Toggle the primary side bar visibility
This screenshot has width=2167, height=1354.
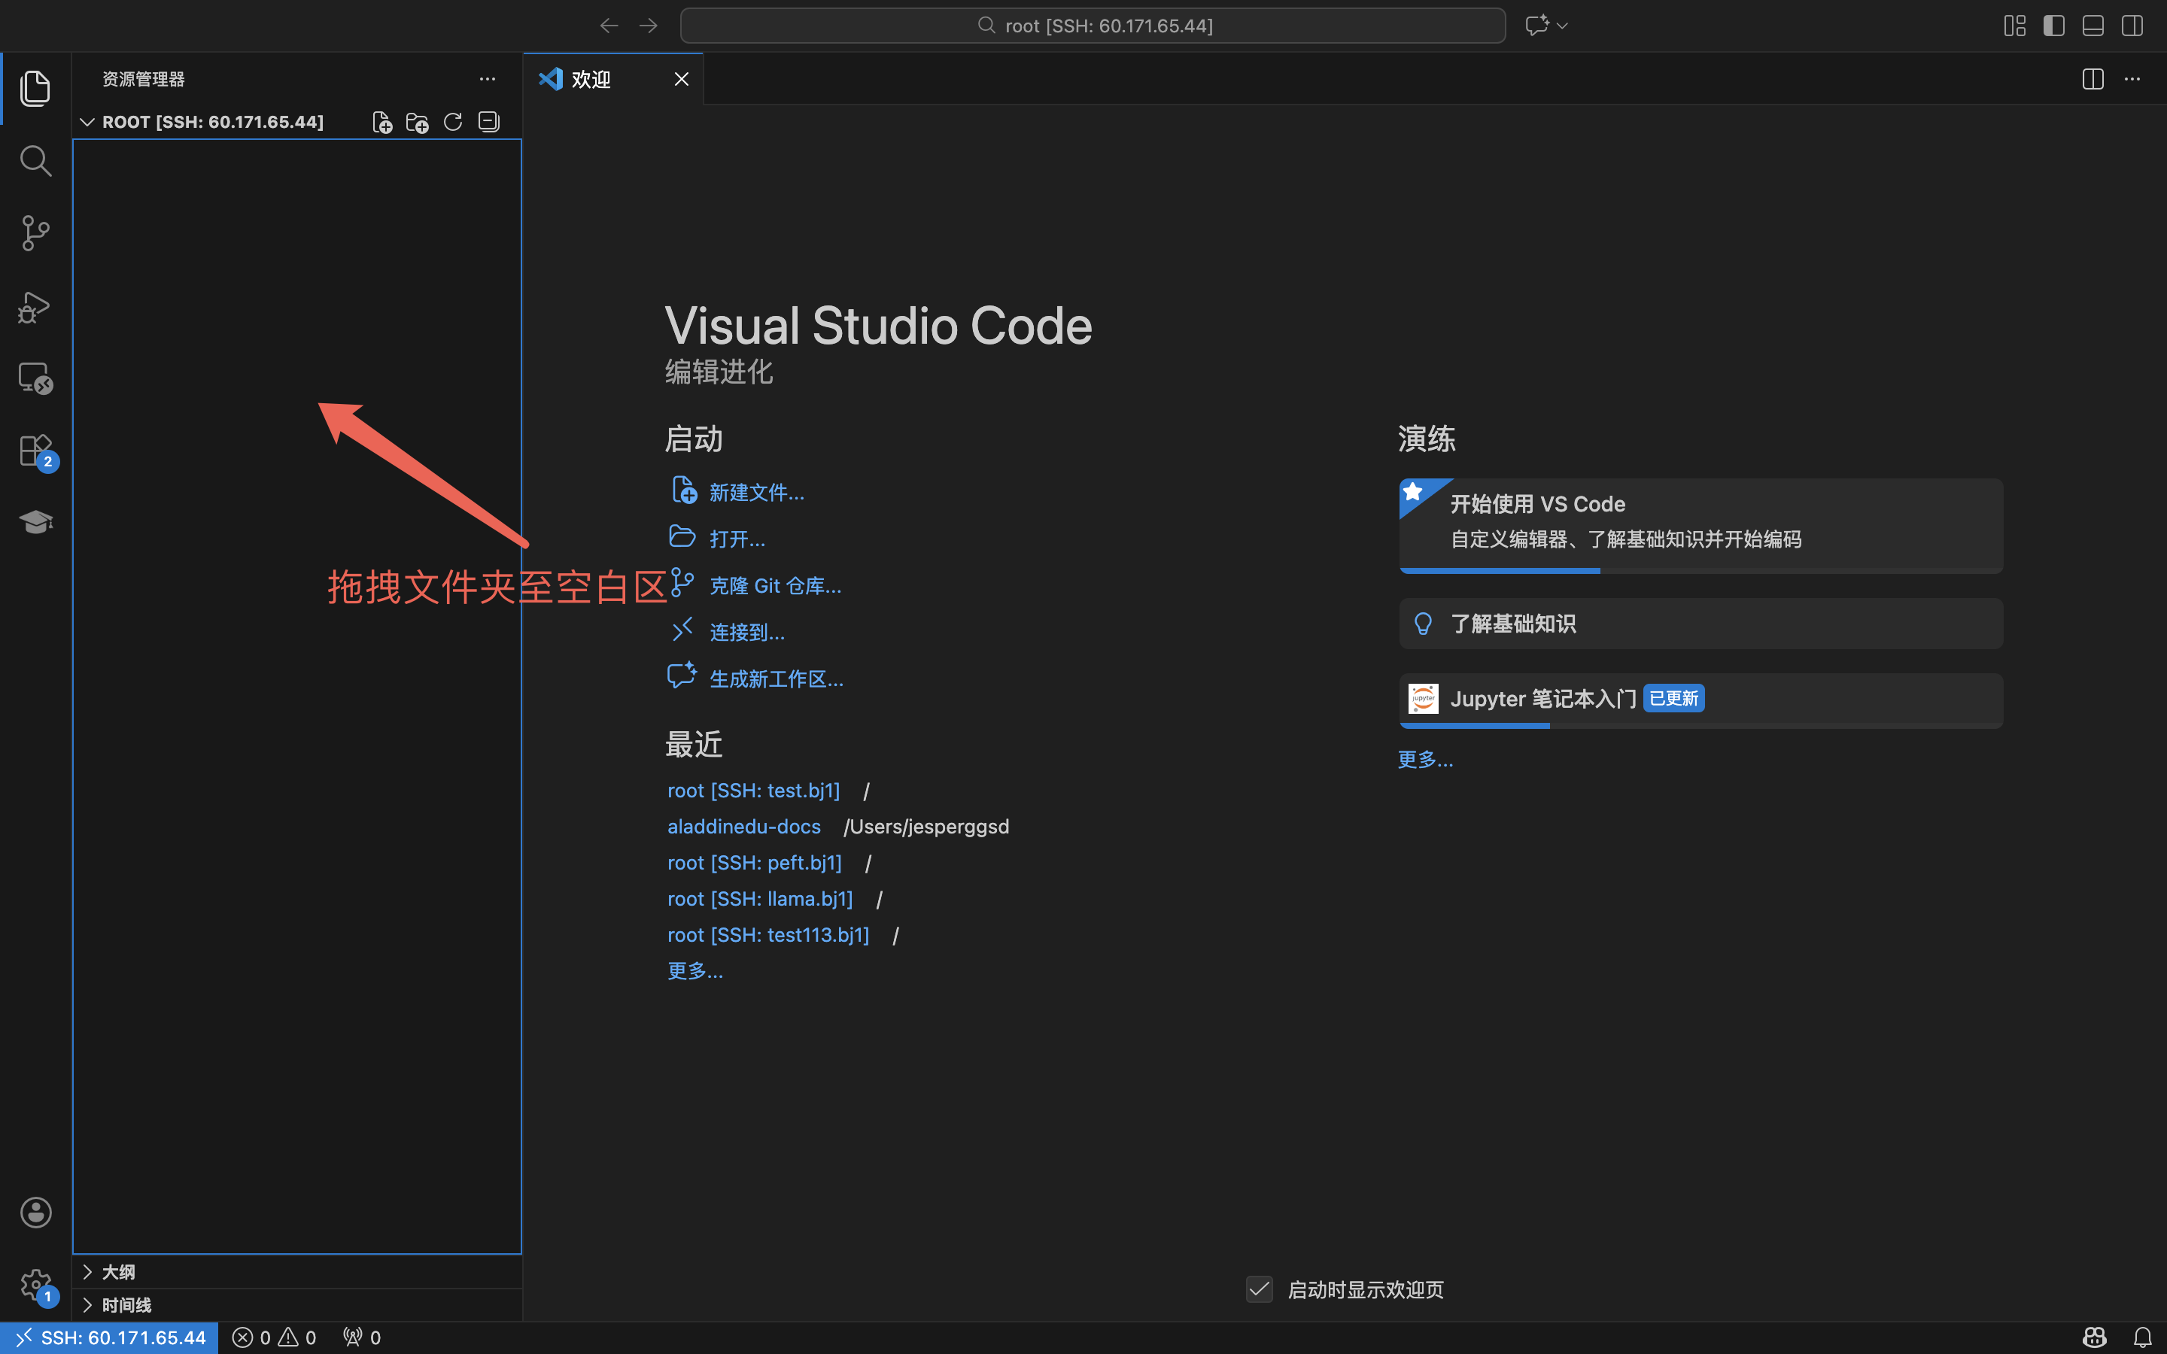[2053, 26]
